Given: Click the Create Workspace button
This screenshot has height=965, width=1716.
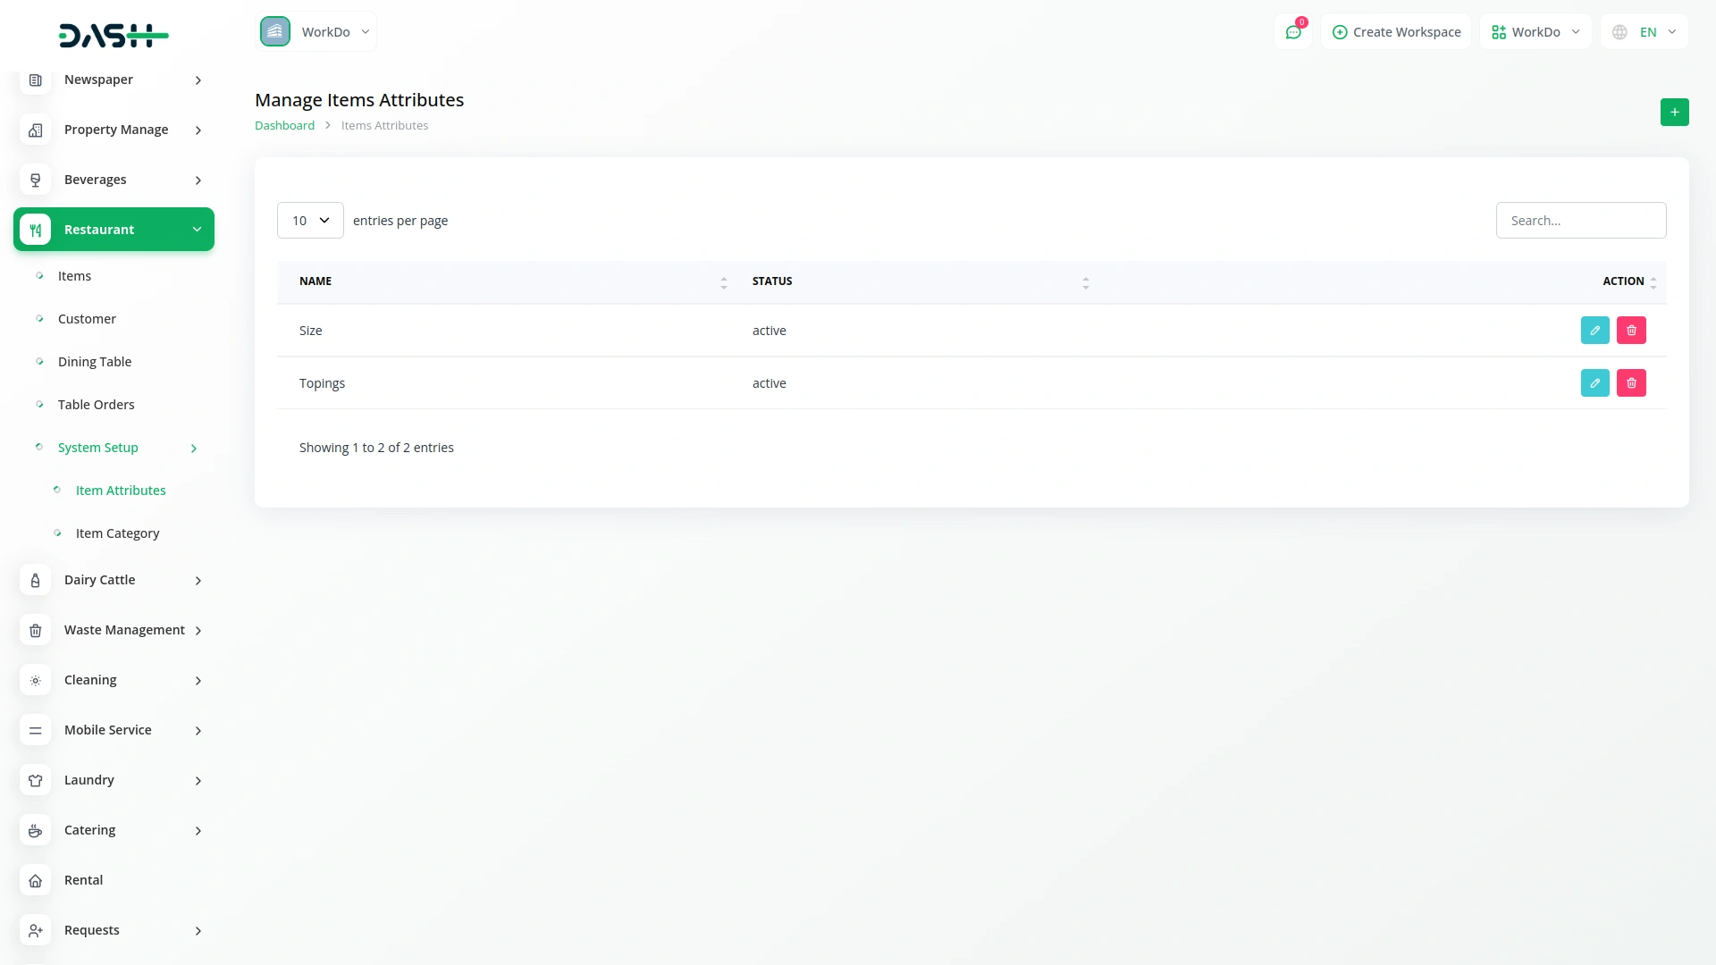Looking at the screenshot, I should pos(1396,32).
